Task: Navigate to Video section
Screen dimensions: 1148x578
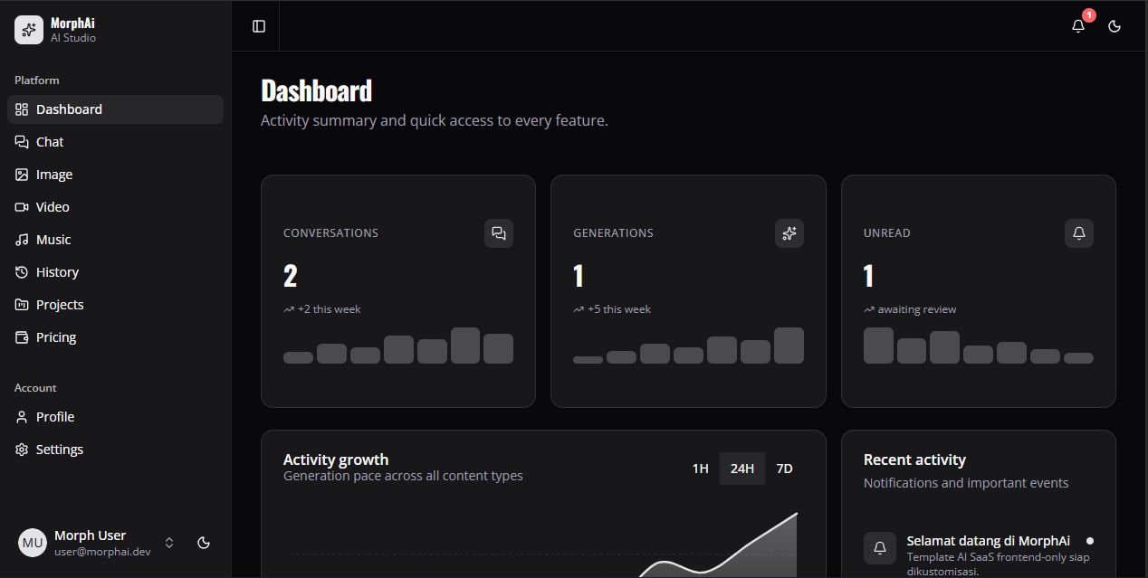Action: coord(115,207)
